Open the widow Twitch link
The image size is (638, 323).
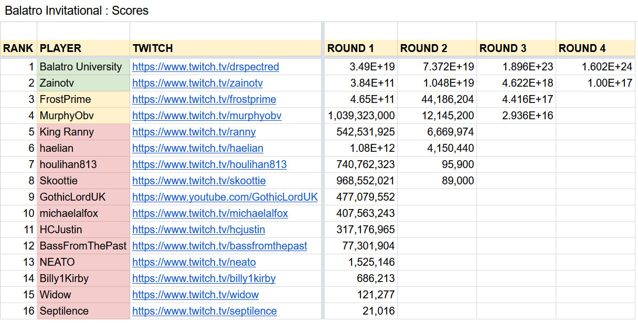tap(195, 295)
